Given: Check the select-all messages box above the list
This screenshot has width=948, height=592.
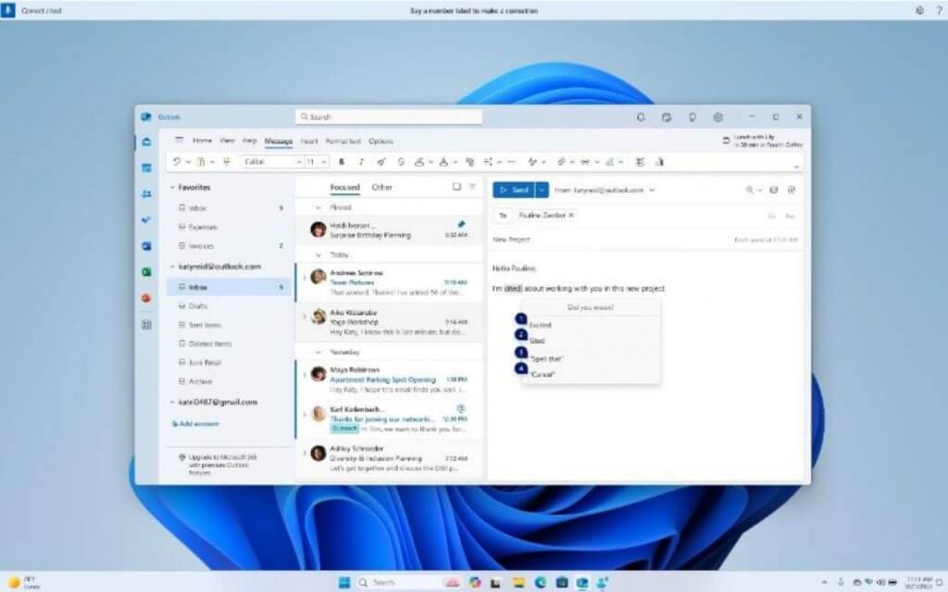Looking at the screenshot, I should (x=455, y=187).
